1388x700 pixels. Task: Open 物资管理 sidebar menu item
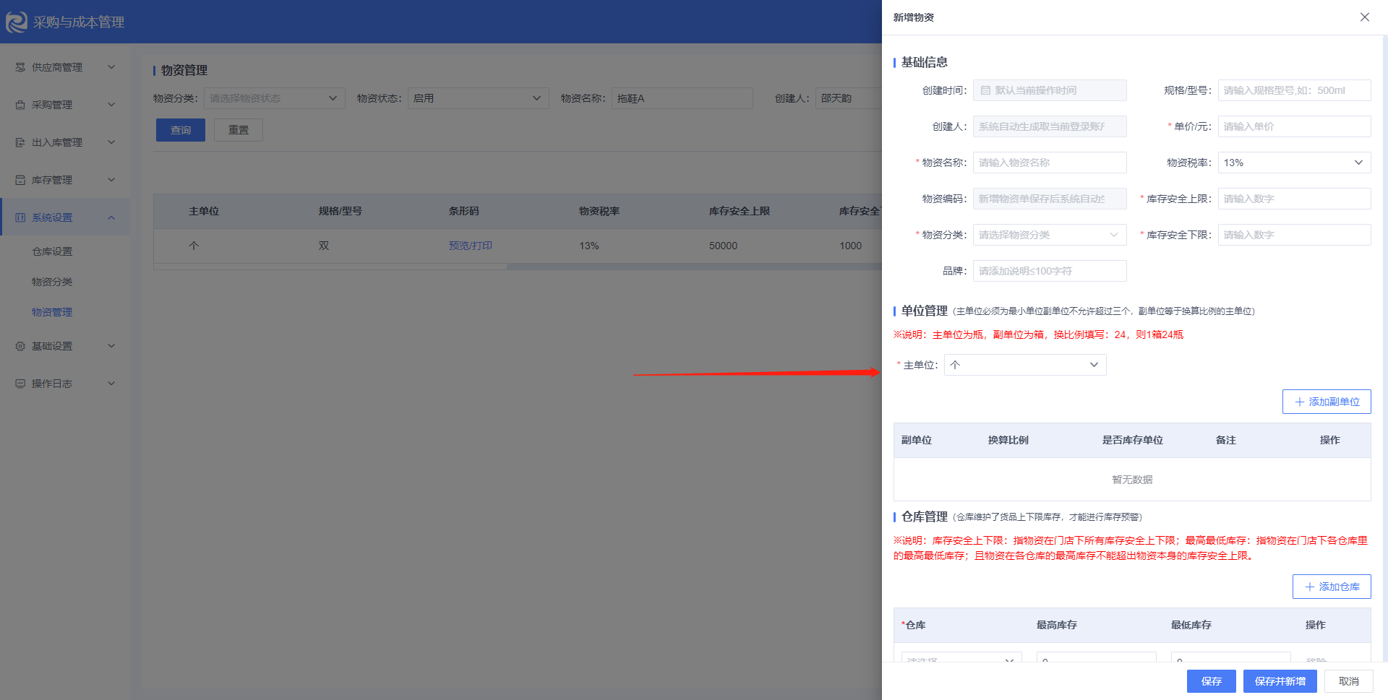[x=52, y=312]
